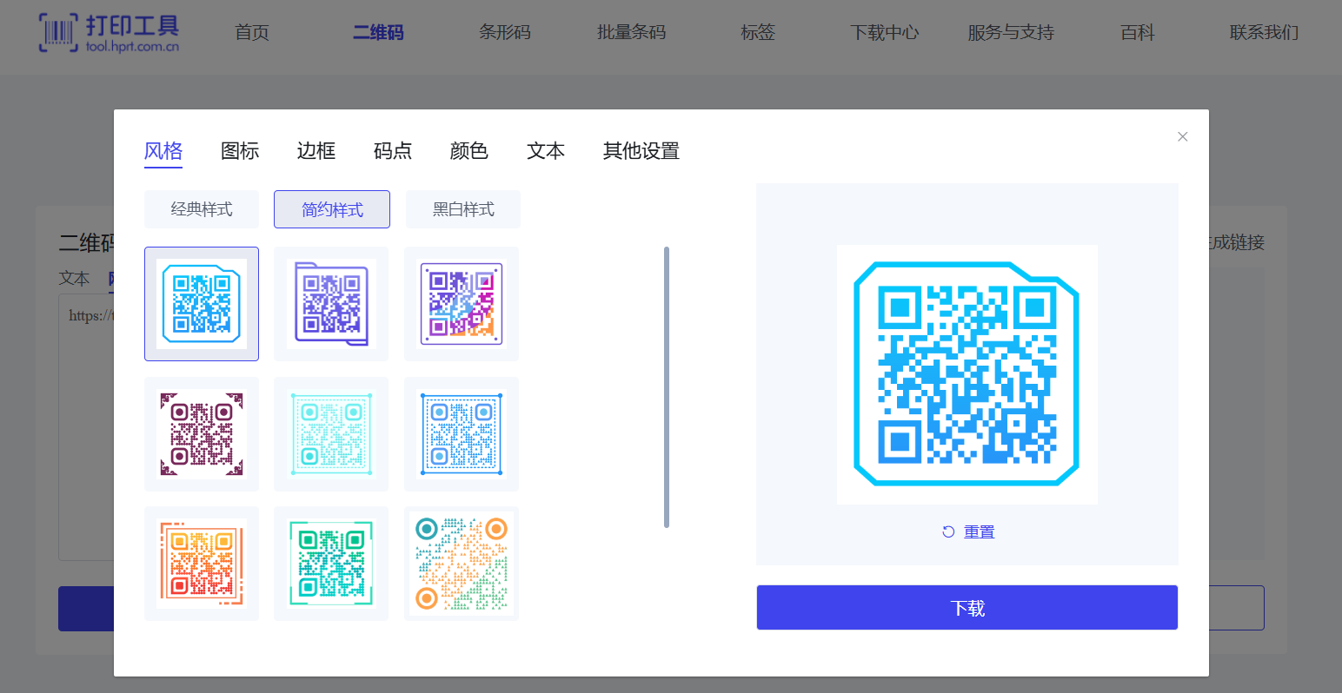Click the 打印工具 barcode logo
The image size is (1342, 693).
click(109, 33)
